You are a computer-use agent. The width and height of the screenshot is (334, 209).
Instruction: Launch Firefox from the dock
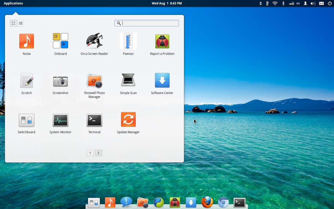tap(207, 202)
